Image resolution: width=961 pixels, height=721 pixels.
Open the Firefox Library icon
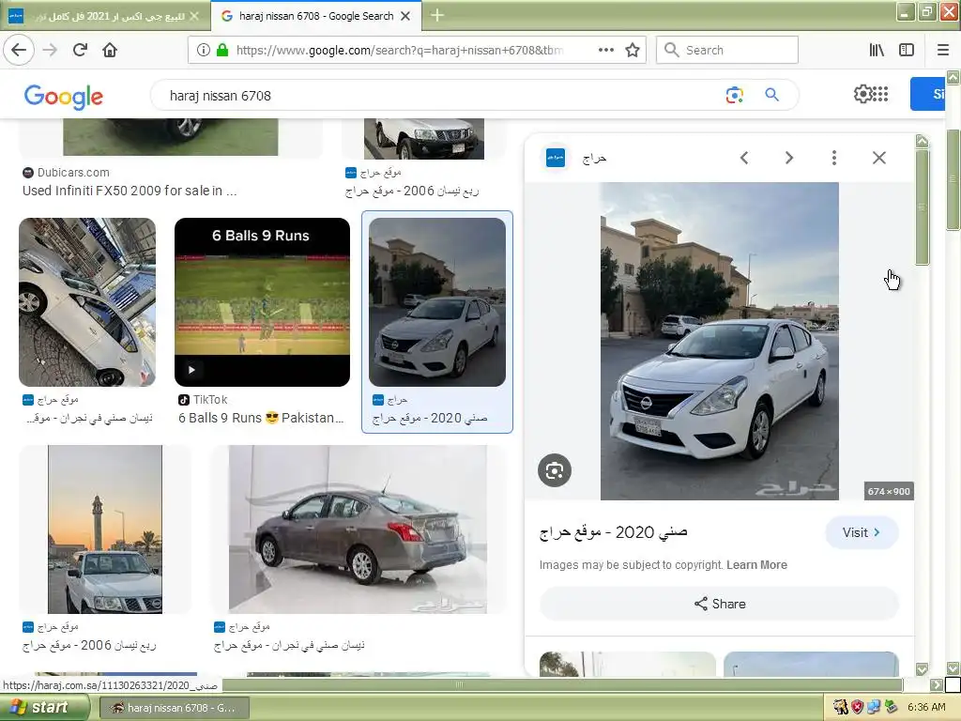[x=877, y=50]
